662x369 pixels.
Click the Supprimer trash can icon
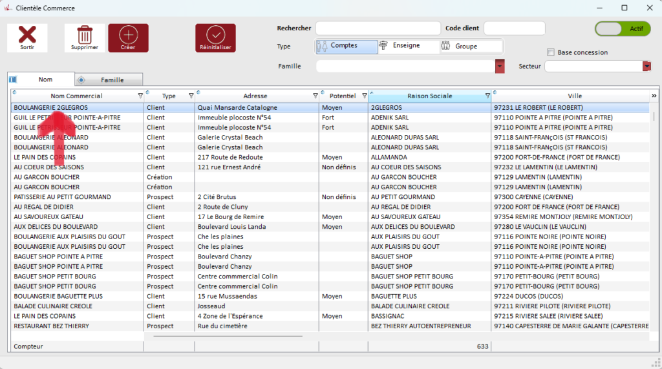[x=85, y=35]
